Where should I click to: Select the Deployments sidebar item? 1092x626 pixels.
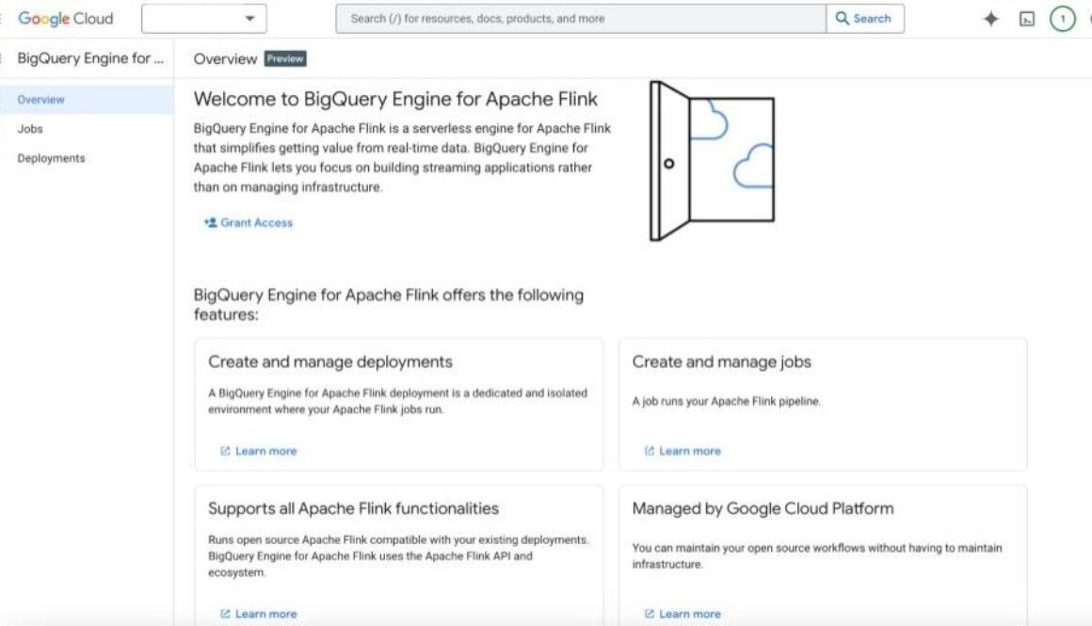pos(52,158)
